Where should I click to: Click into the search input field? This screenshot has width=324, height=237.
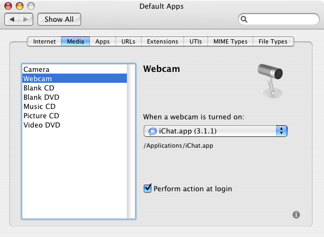tap(279, 19)
